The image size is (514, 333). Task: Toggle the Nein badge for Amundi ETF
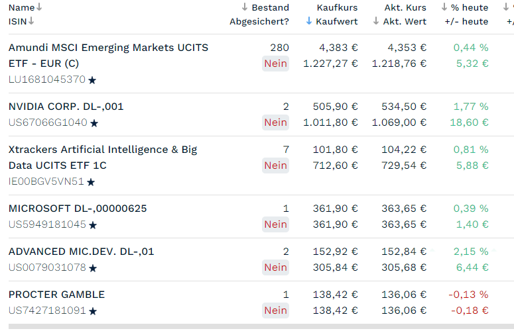[275, 64]
